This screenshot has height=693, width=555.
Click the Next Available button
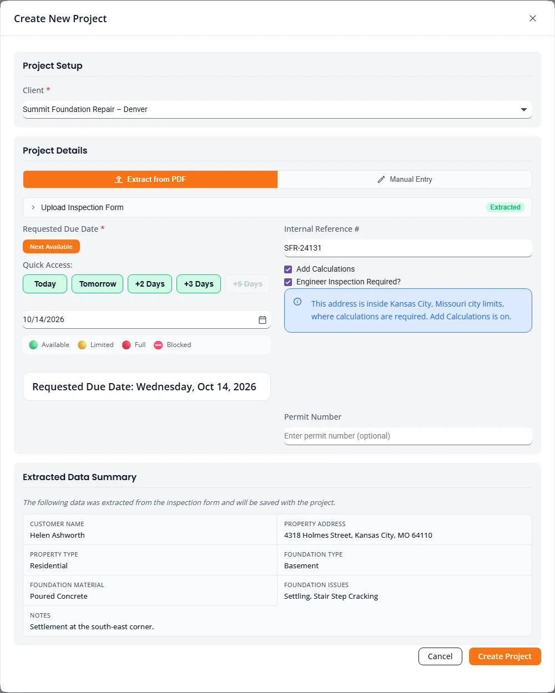(x=51, y=247)
